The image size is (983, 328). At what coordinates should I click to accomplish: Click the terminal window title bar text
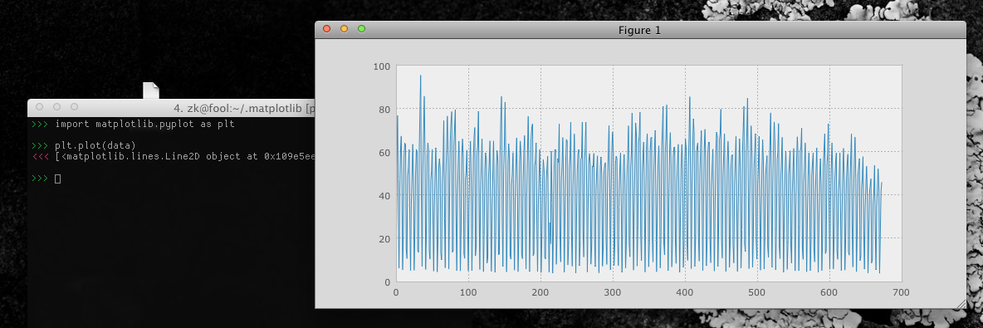[x=244, y=108]
